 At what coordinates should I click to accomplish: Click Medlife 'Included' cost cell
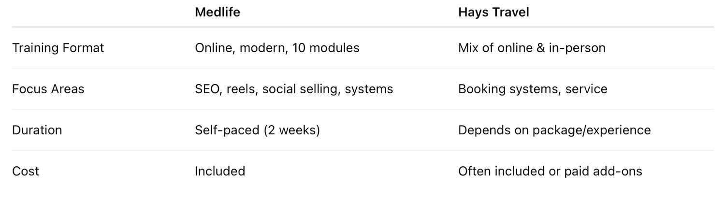pos(220,171)
